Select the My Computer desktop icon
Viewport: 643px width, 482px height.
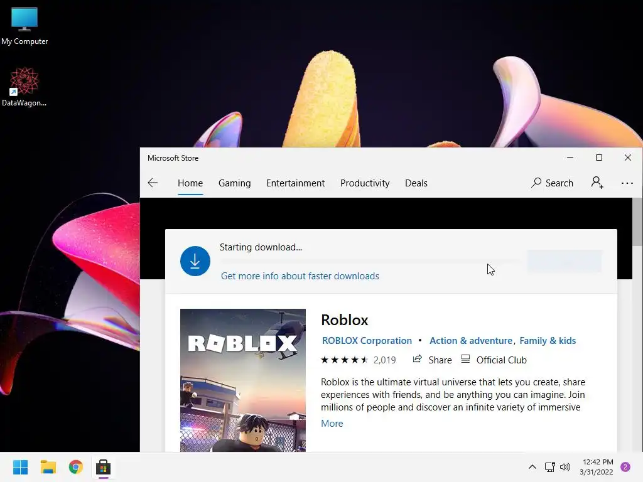[x=24, y=26]
